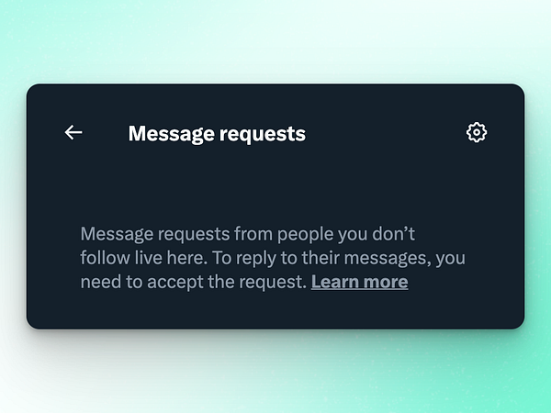This screenshot has height=413, width=551.
Task: Tap the cog icon beside Message requests
Action: click(477, 132)
